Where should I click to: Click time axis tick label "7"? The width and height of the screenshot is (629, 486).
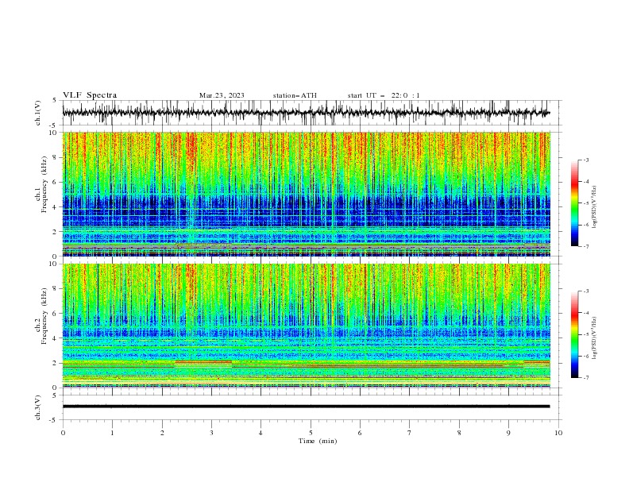coord(410,433)
